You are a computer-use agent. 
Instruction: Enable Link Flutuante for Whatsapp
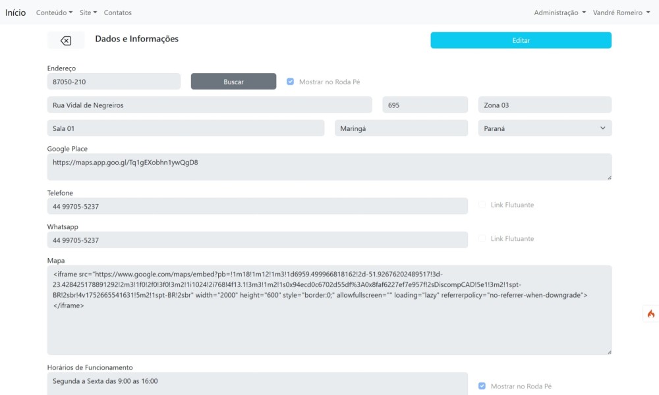(x=482, y=238)
